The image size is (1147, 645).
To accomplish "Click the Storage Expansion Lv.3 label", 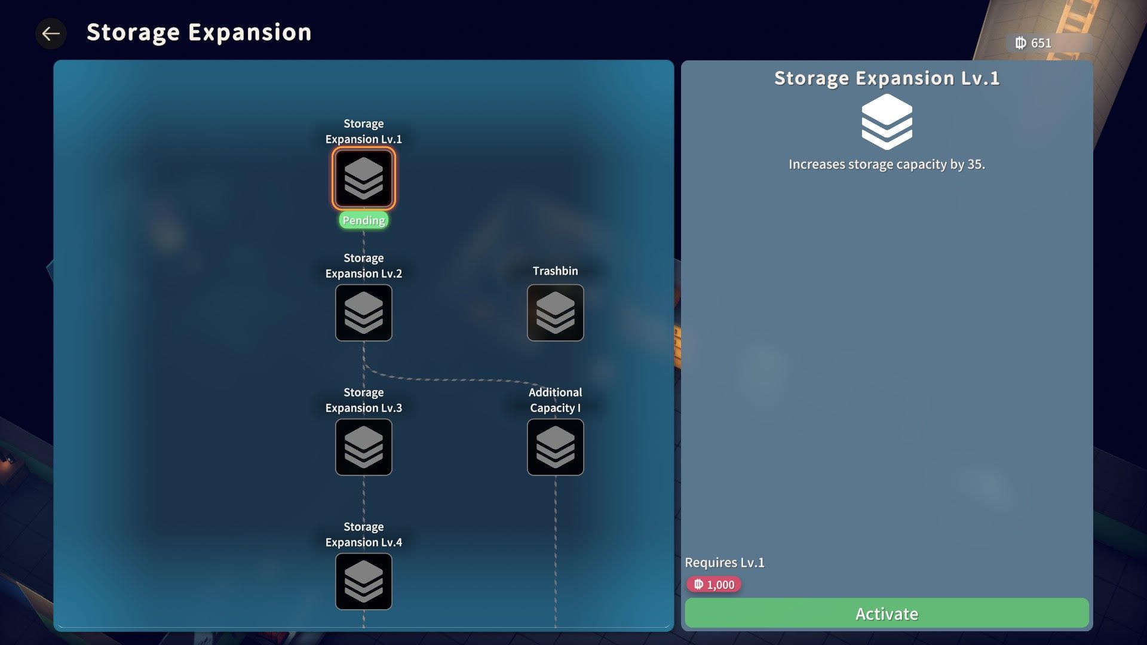I will [x=363, y=400].
